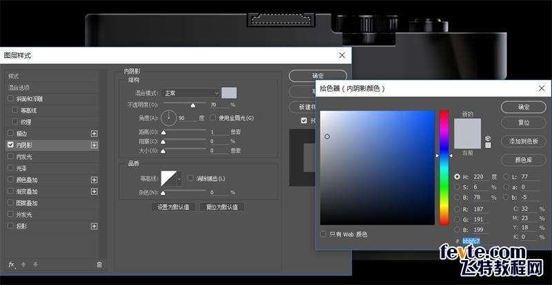The width and height of the screenshot is (552, 285).
Task: Click the plus icon beside 颜色叠加
Action: pyautogui.click(x=94, y=180)
